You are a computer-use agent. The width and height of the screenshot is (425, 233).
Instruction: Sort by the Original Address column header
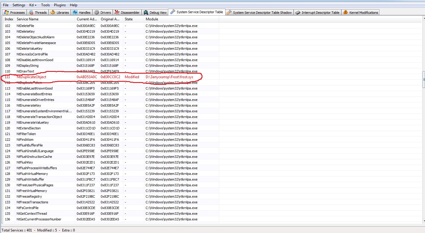111,19
